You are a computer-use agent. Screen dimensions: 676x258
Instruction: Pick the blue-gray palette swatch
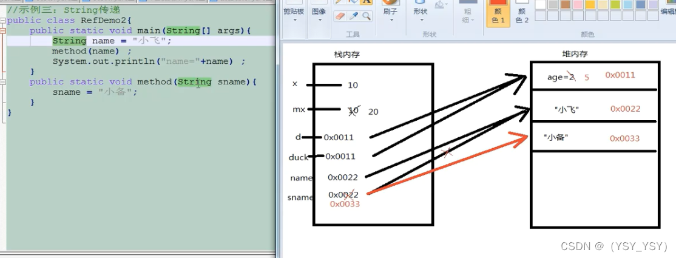click(x=641, y=4)
